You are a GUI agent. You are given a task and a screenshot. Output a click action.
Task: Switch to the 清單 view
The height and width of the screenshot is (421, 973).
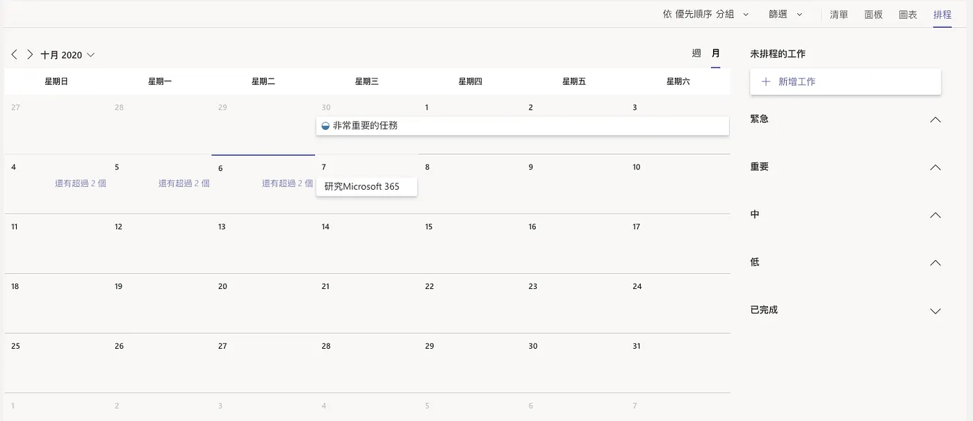click(x=839, y=14)
